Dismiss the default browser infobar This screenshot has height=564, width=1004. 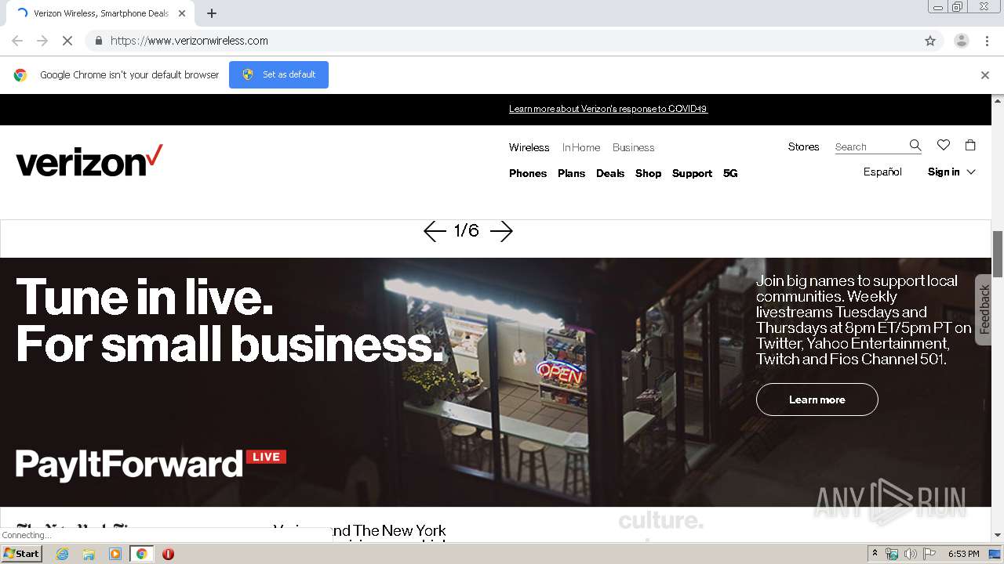pos(984,75)
